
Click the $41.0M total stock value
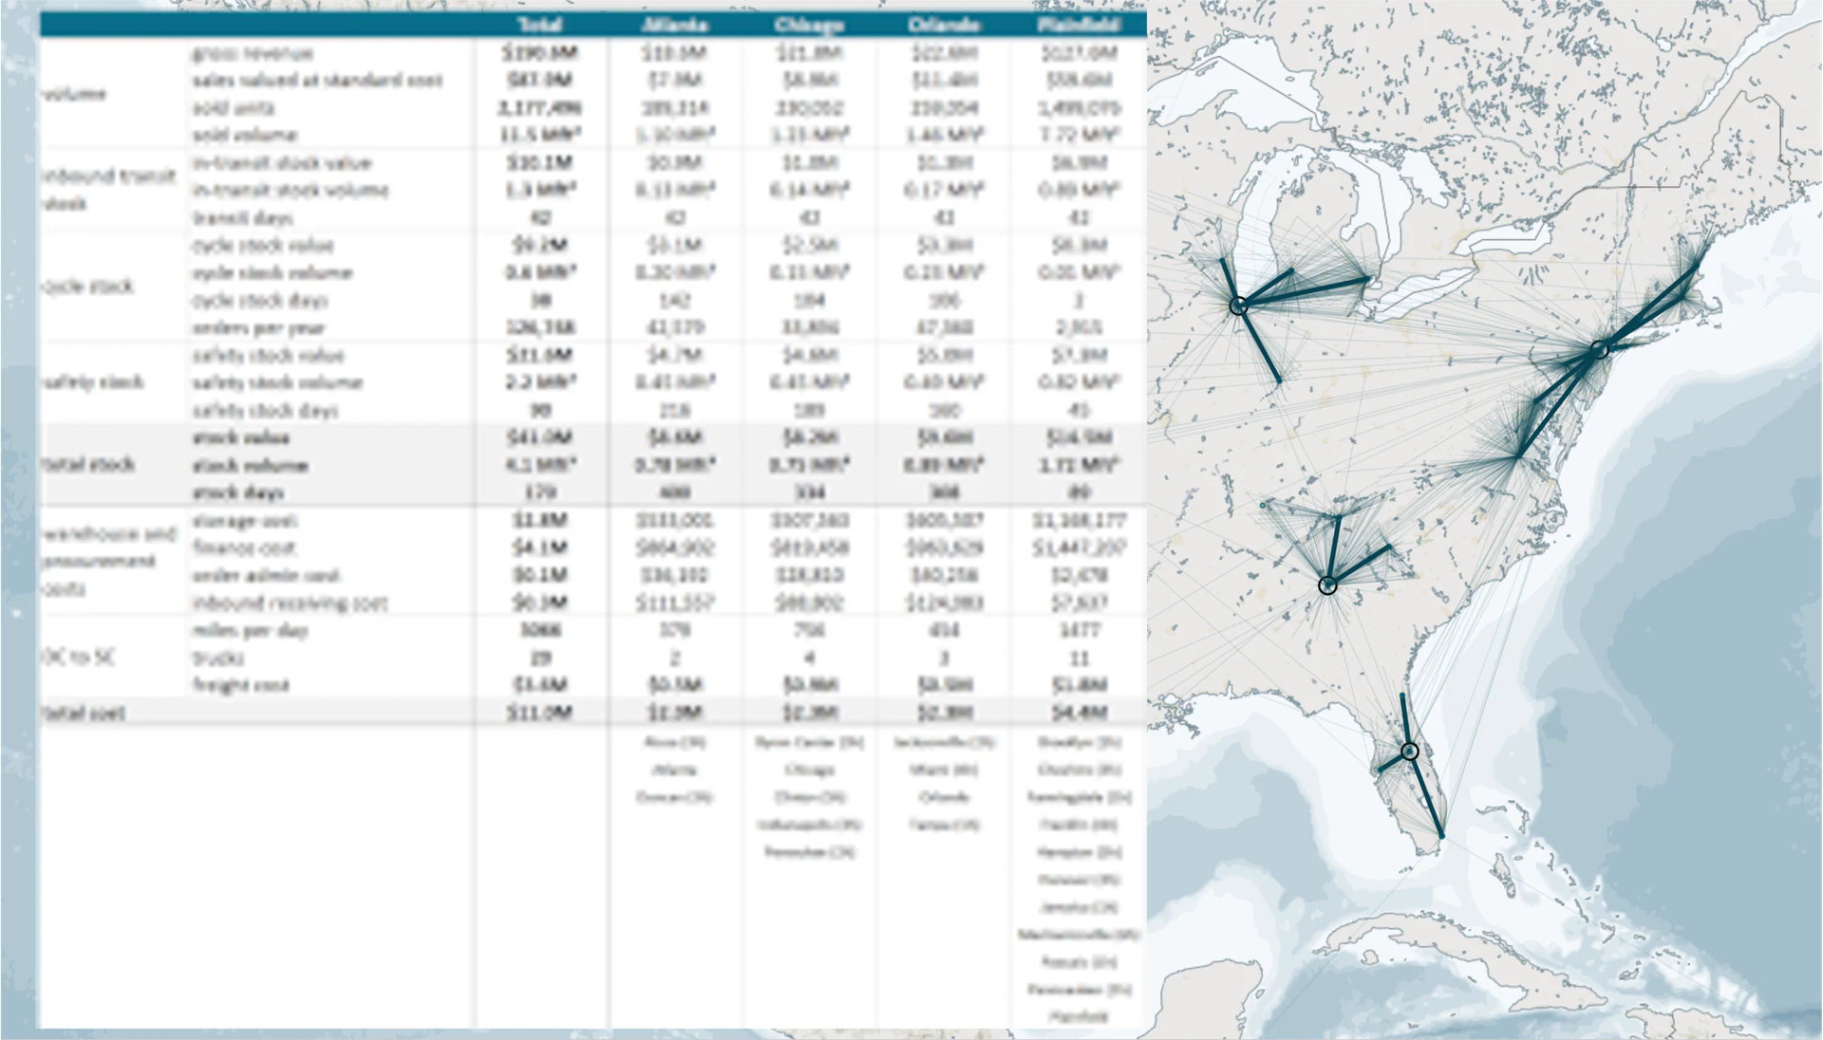click(539, 437)
